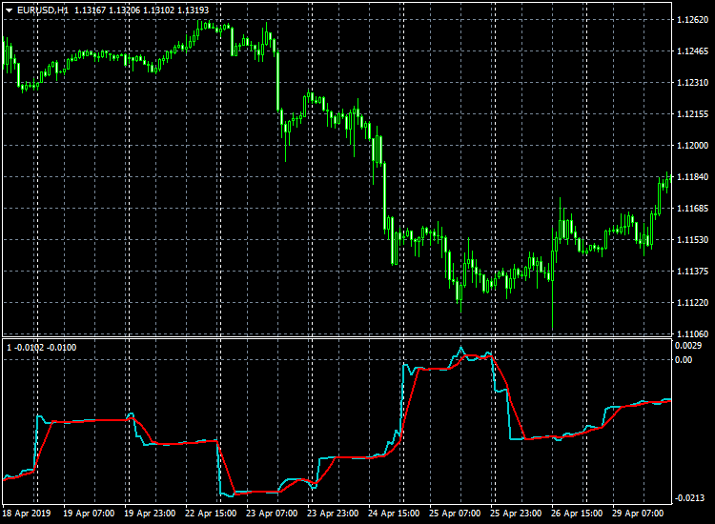715x524 pixels.
Task: Click the 26 Apr 15:00 time label
Action: [577, 514]
